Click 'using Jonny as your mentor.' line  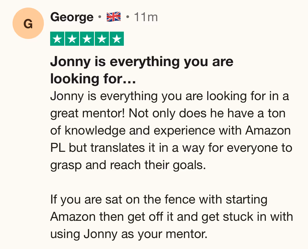click(x=129, y=234)
